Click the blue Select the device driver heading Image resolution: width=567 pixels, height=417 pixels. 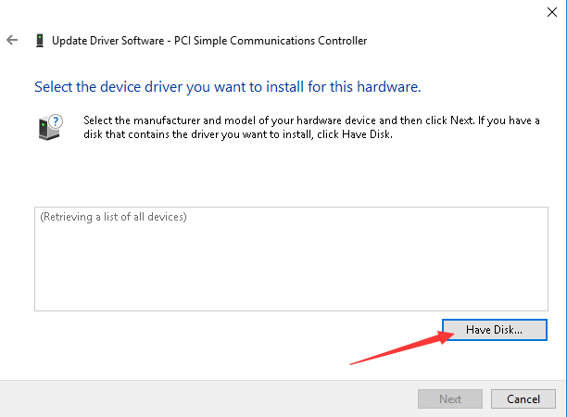coord(228,87)
